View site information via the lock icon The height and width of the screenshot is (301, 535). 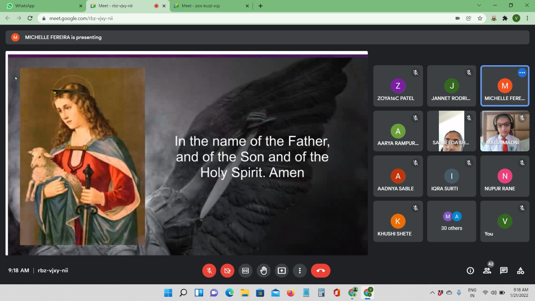click(43, 18)
